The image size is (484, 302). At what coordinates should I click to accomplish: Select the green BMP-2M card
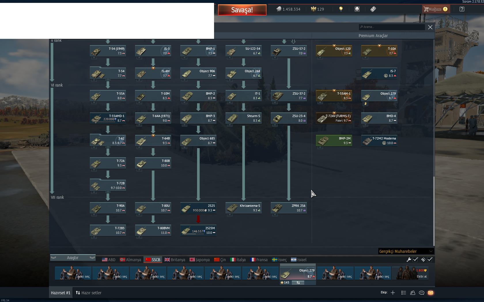click(334, 141)
